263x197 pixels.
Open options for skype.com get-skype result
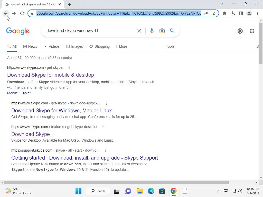(69, 67)
